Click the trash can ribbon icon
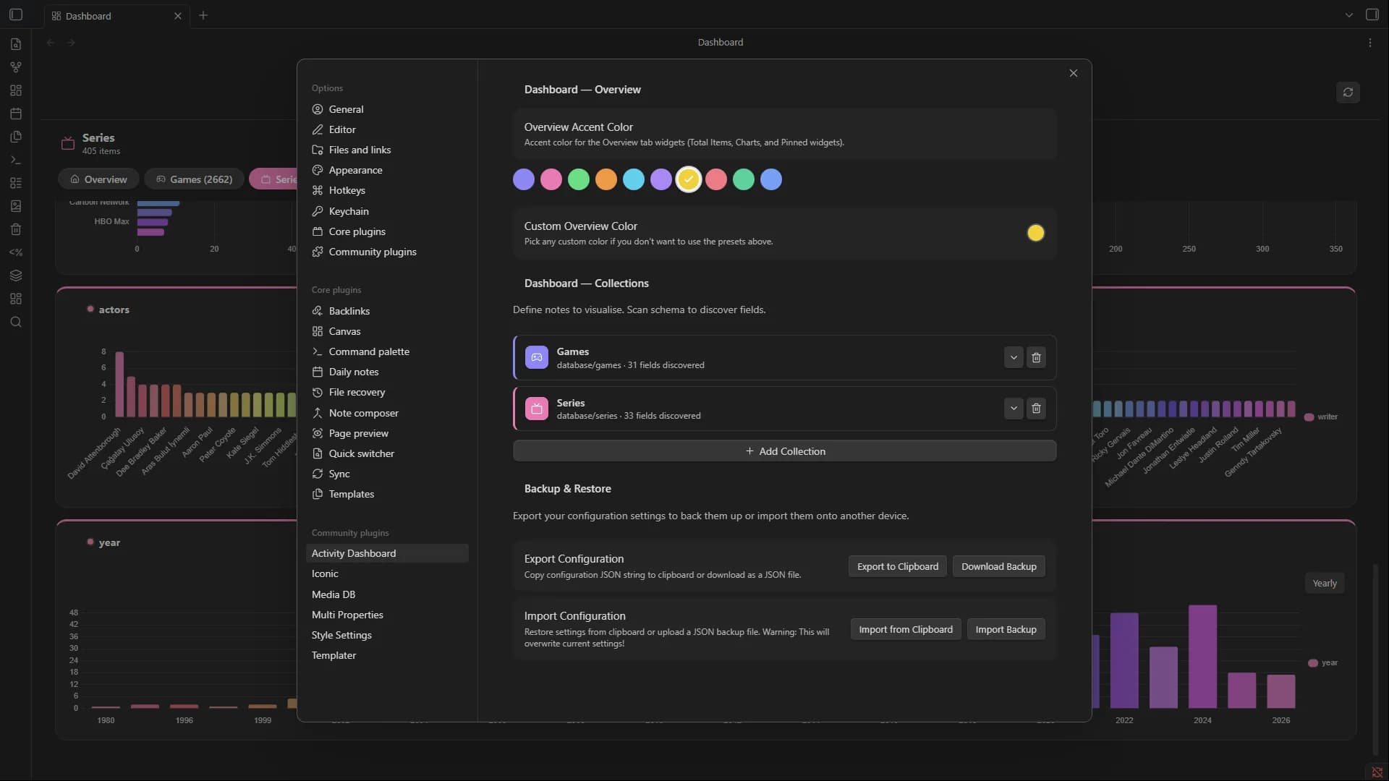Screen dimensions: 1389x781 point(16,229)
